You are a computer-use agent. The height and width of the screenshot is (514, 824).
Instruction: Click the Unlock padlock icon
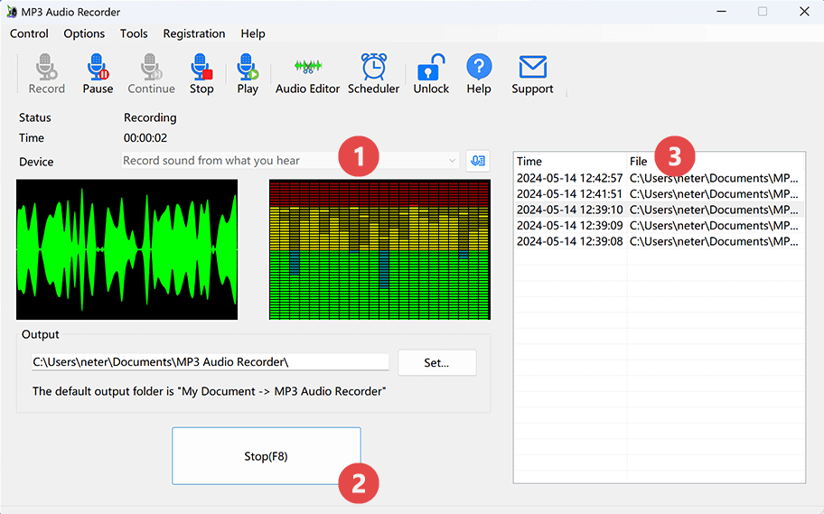tap(431, 67)
